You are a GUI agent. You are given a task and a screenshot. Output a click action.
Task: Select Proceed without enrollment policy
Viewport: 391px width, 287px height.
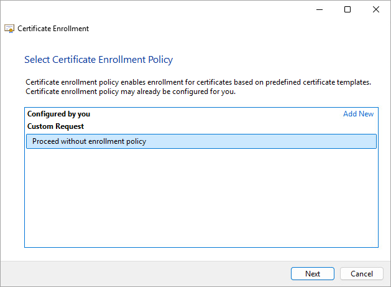pos(89,141)
